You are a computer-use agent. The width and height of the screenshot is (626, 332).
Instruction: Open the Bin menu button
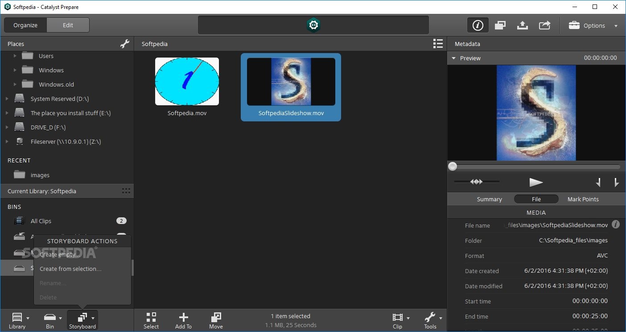(x=52, y=321)
